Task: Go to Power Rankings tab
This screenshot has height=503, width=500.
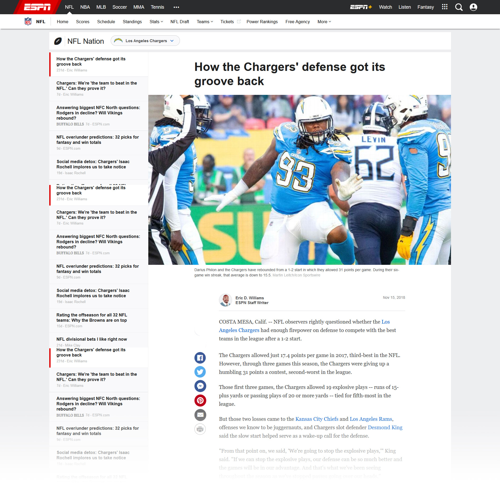Action: point(262,22)
